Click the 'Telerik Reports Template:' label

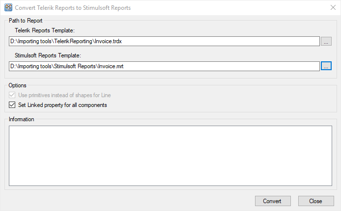(x=48, y=31)
